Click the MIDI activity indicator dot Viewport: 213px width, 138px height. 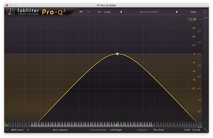(7, 130)
